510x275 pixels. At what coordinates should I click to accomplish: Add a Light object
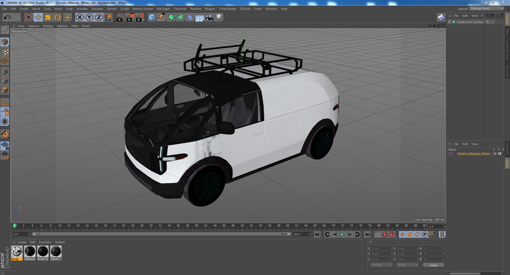click(x=219, y=18)
